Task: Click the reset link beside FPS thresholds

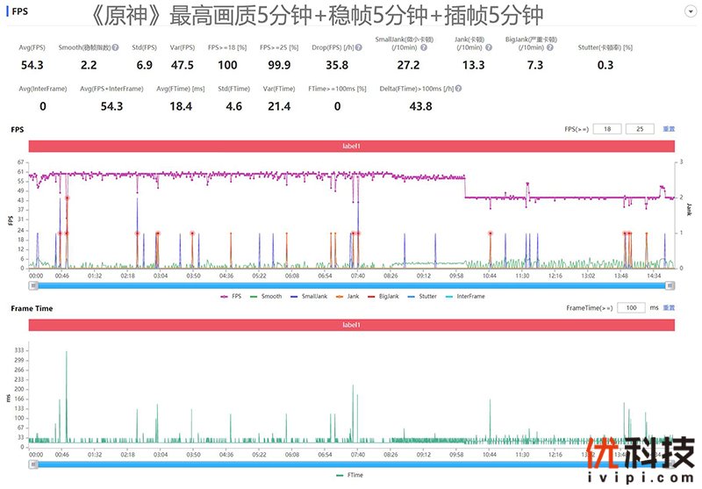Action: [x=669, y=129]
